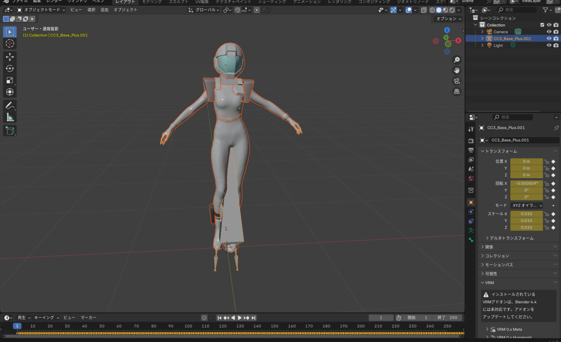The width and height of the screenshot is (561, 342).
Task: Open the Object Constraints tab icon
Action: coord(471,221)
